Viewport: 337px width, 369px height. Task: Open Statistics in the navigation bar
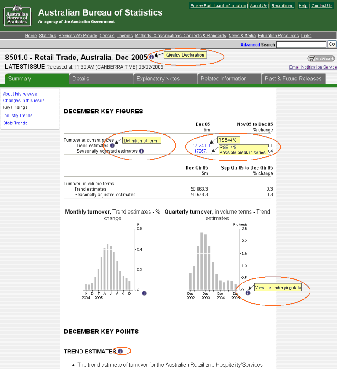pyautogui.click(x=48, y=36)
